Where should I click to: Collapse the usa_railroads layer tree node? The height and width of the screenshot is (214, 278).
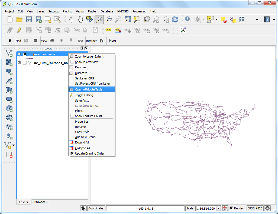(x=20, y=54)
